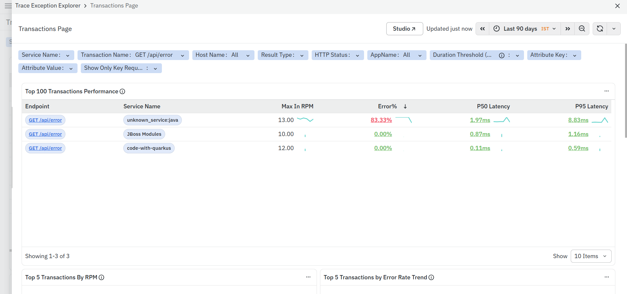Click the page vertical scrollbar
The height and width of the screenshot is (294, 627).
click(626, 91)
